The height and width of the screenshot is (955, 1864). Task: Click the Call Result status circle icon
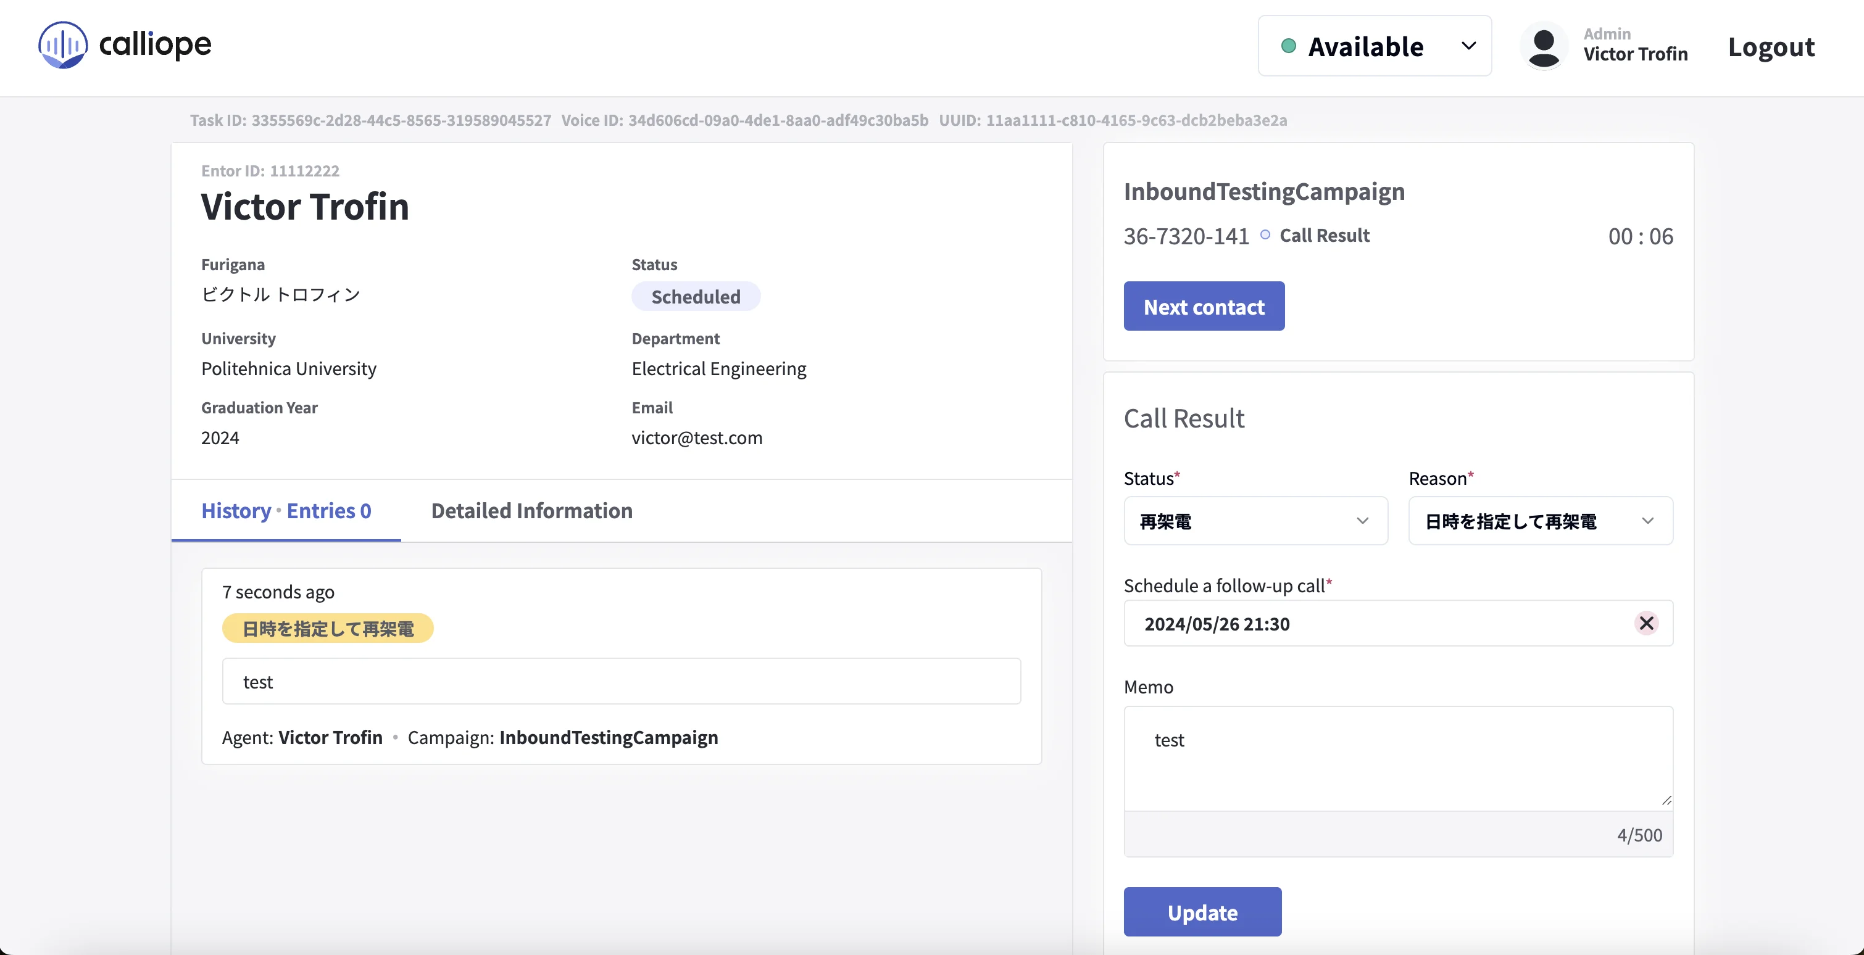[x=1264, y=234]
